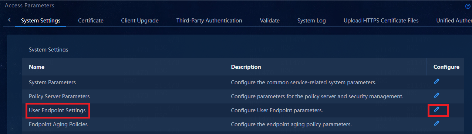Open User Endpoint Settings configure icon
The image size is (472, 134).
pos(436,110)
